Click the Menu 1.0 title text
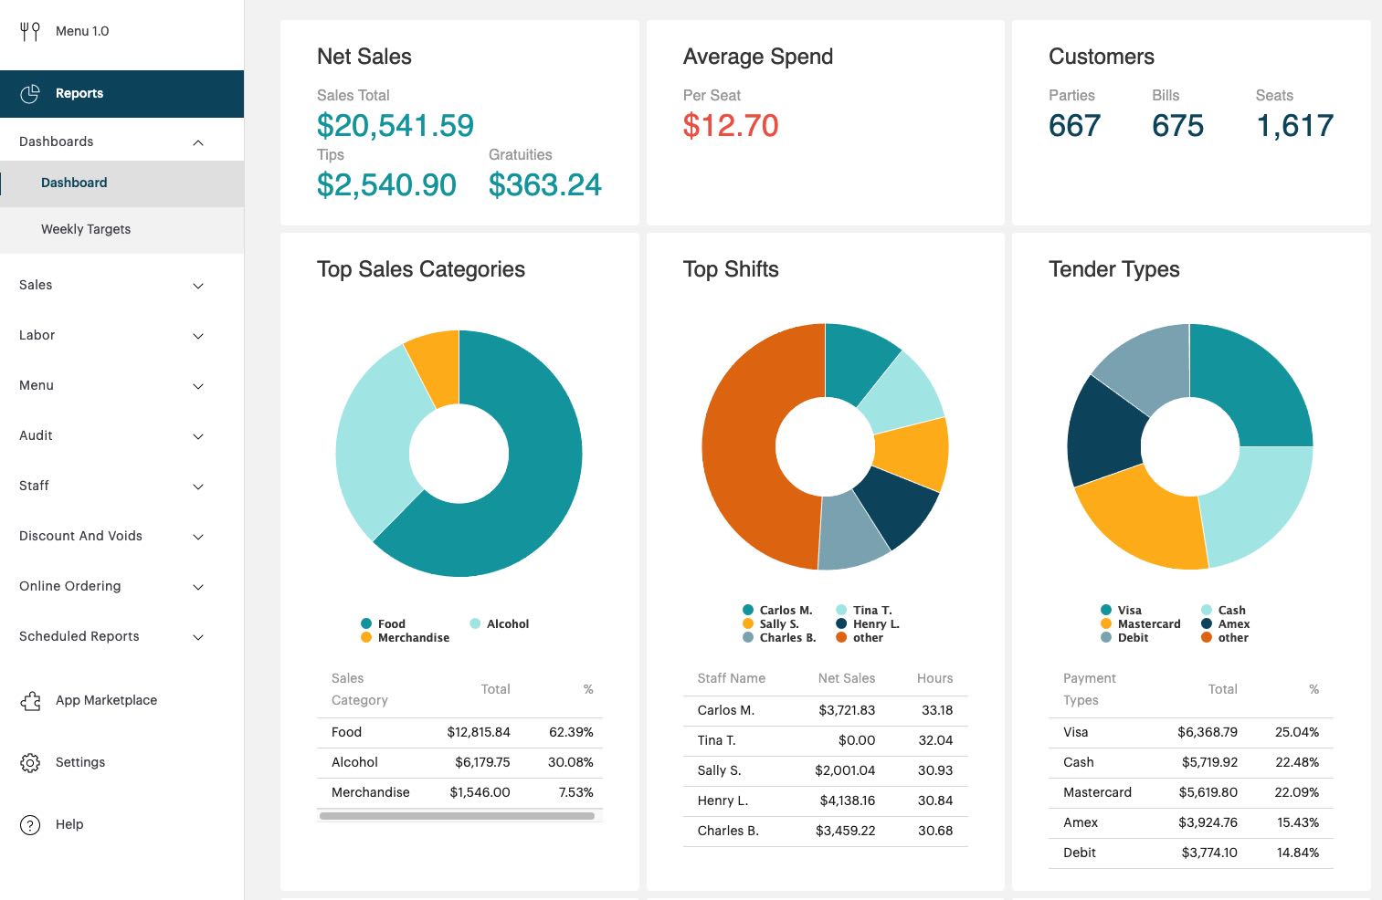Screen dimensions: 1382x900 pyautogui.click(x=82, y=31)
